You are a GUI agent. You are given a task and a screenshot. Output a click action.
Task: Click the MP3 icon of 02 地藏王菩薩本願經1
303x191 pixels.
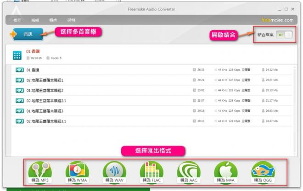click(20, 80)
